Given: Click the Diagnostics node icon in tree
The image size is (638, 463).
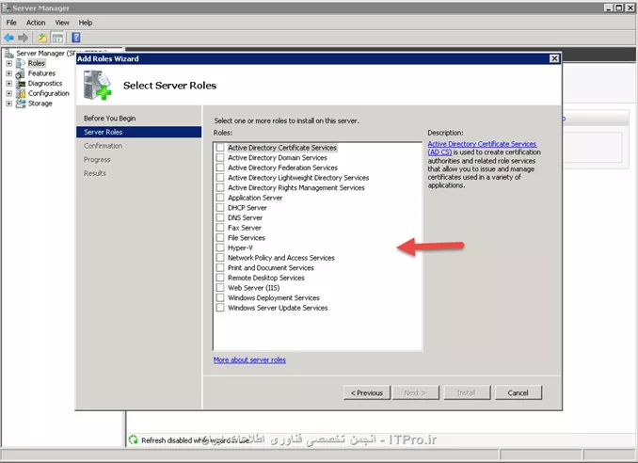Looking at the screenshot, I should [x=21, y=84].
